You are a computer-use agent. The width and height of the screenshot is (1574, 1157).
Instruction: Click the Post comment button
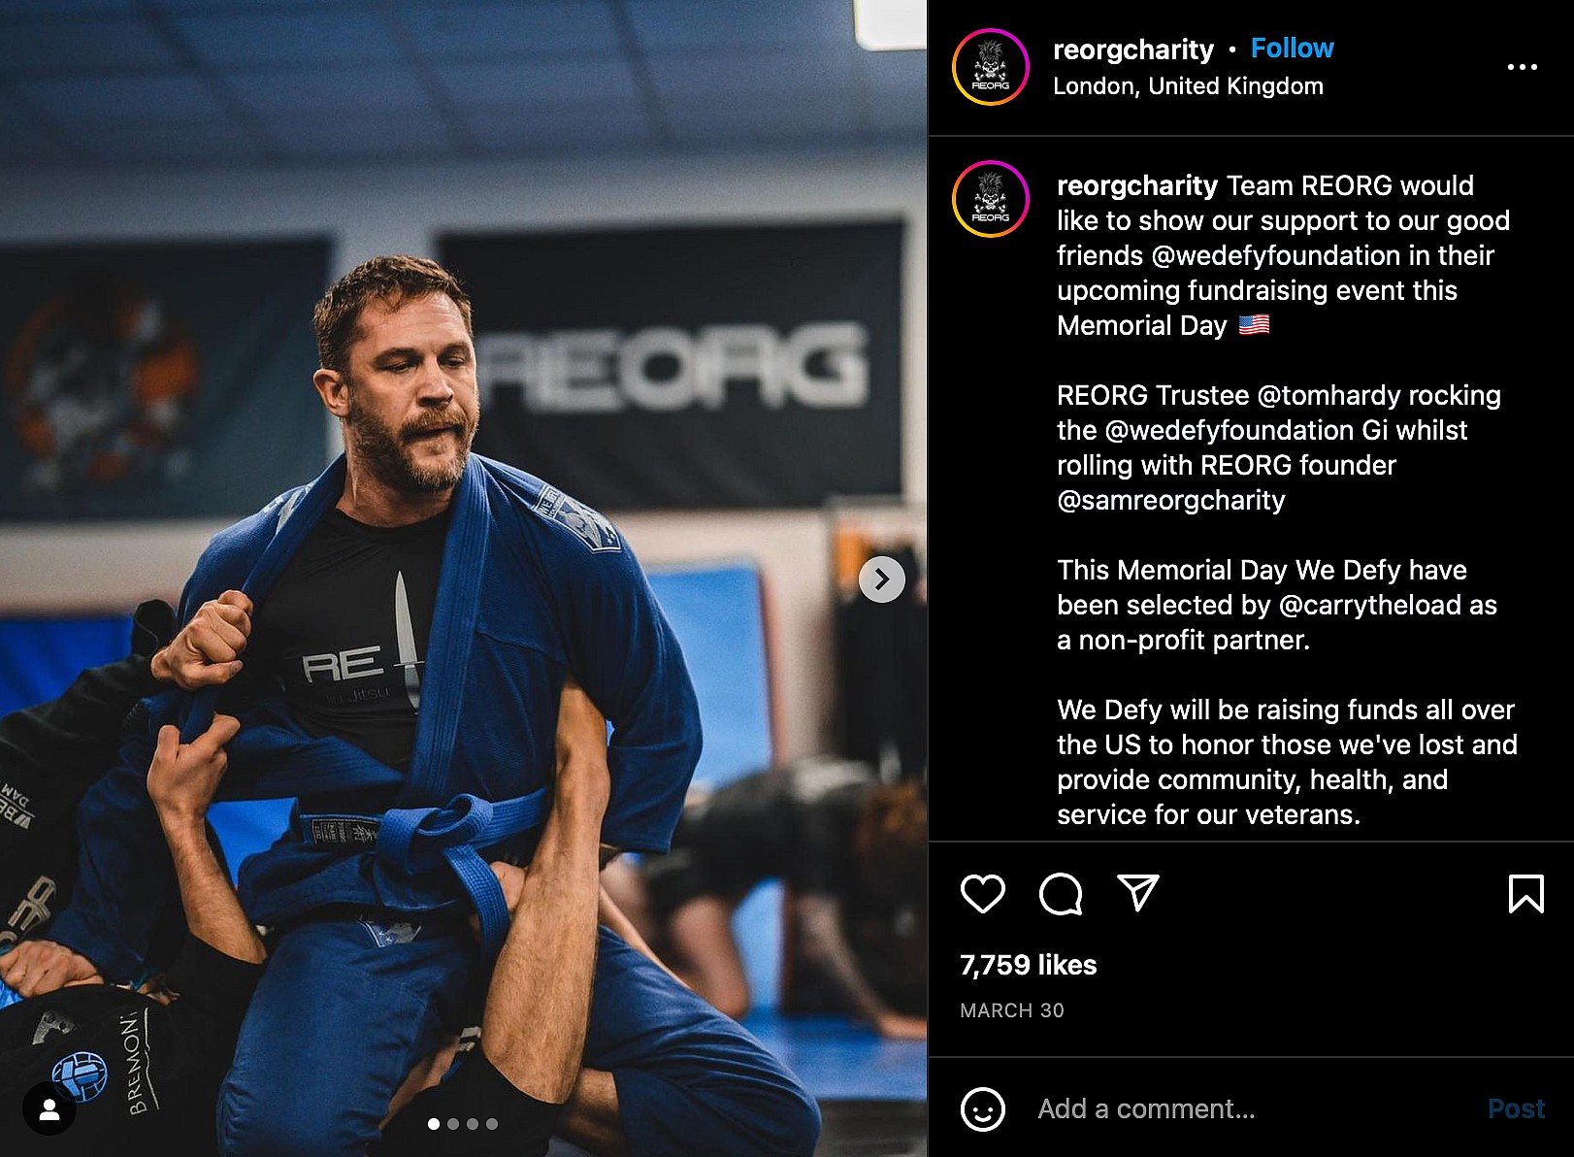point(1516,1108)
